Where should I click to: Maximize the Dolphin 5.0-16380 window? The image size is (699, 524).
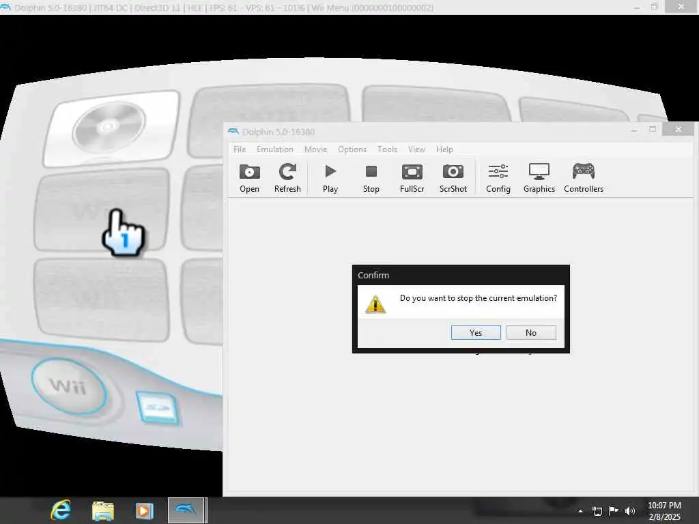[x=653, y=129]
